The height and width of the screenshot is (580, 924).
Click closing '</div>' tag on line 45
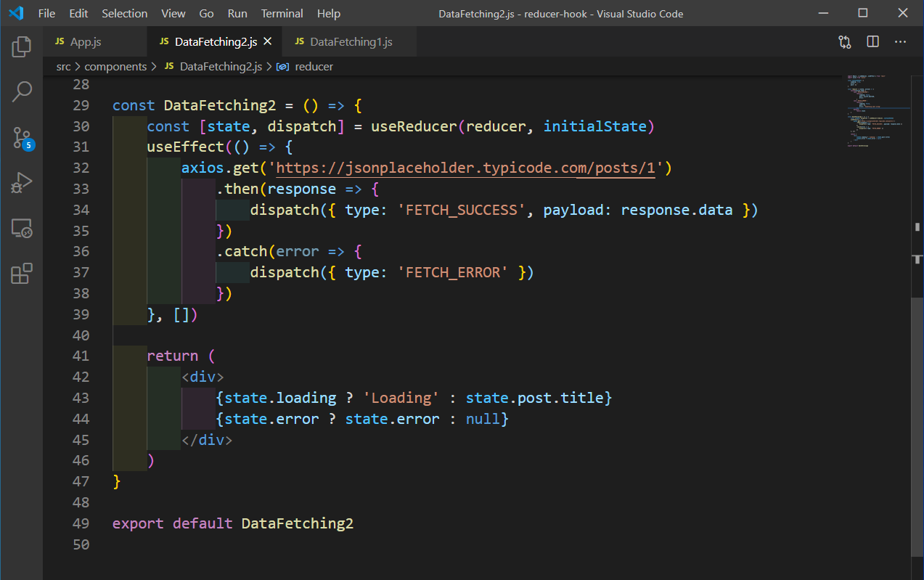click(x=207, y=440)
